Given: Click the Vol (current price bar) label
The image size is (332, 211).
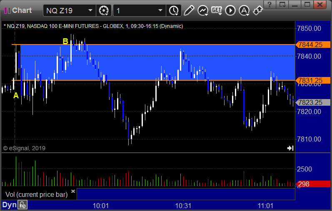Looking at the screenshot, I should (36, 194).
